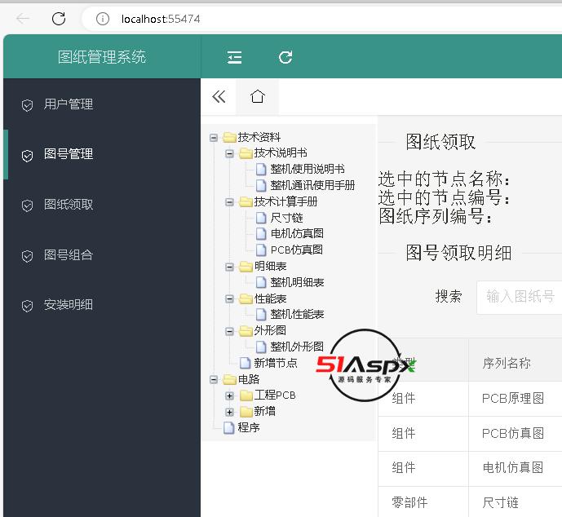Select 尺寸链 in the tree
Viewport: 562px width, 517px height.
tap(287, 218)
